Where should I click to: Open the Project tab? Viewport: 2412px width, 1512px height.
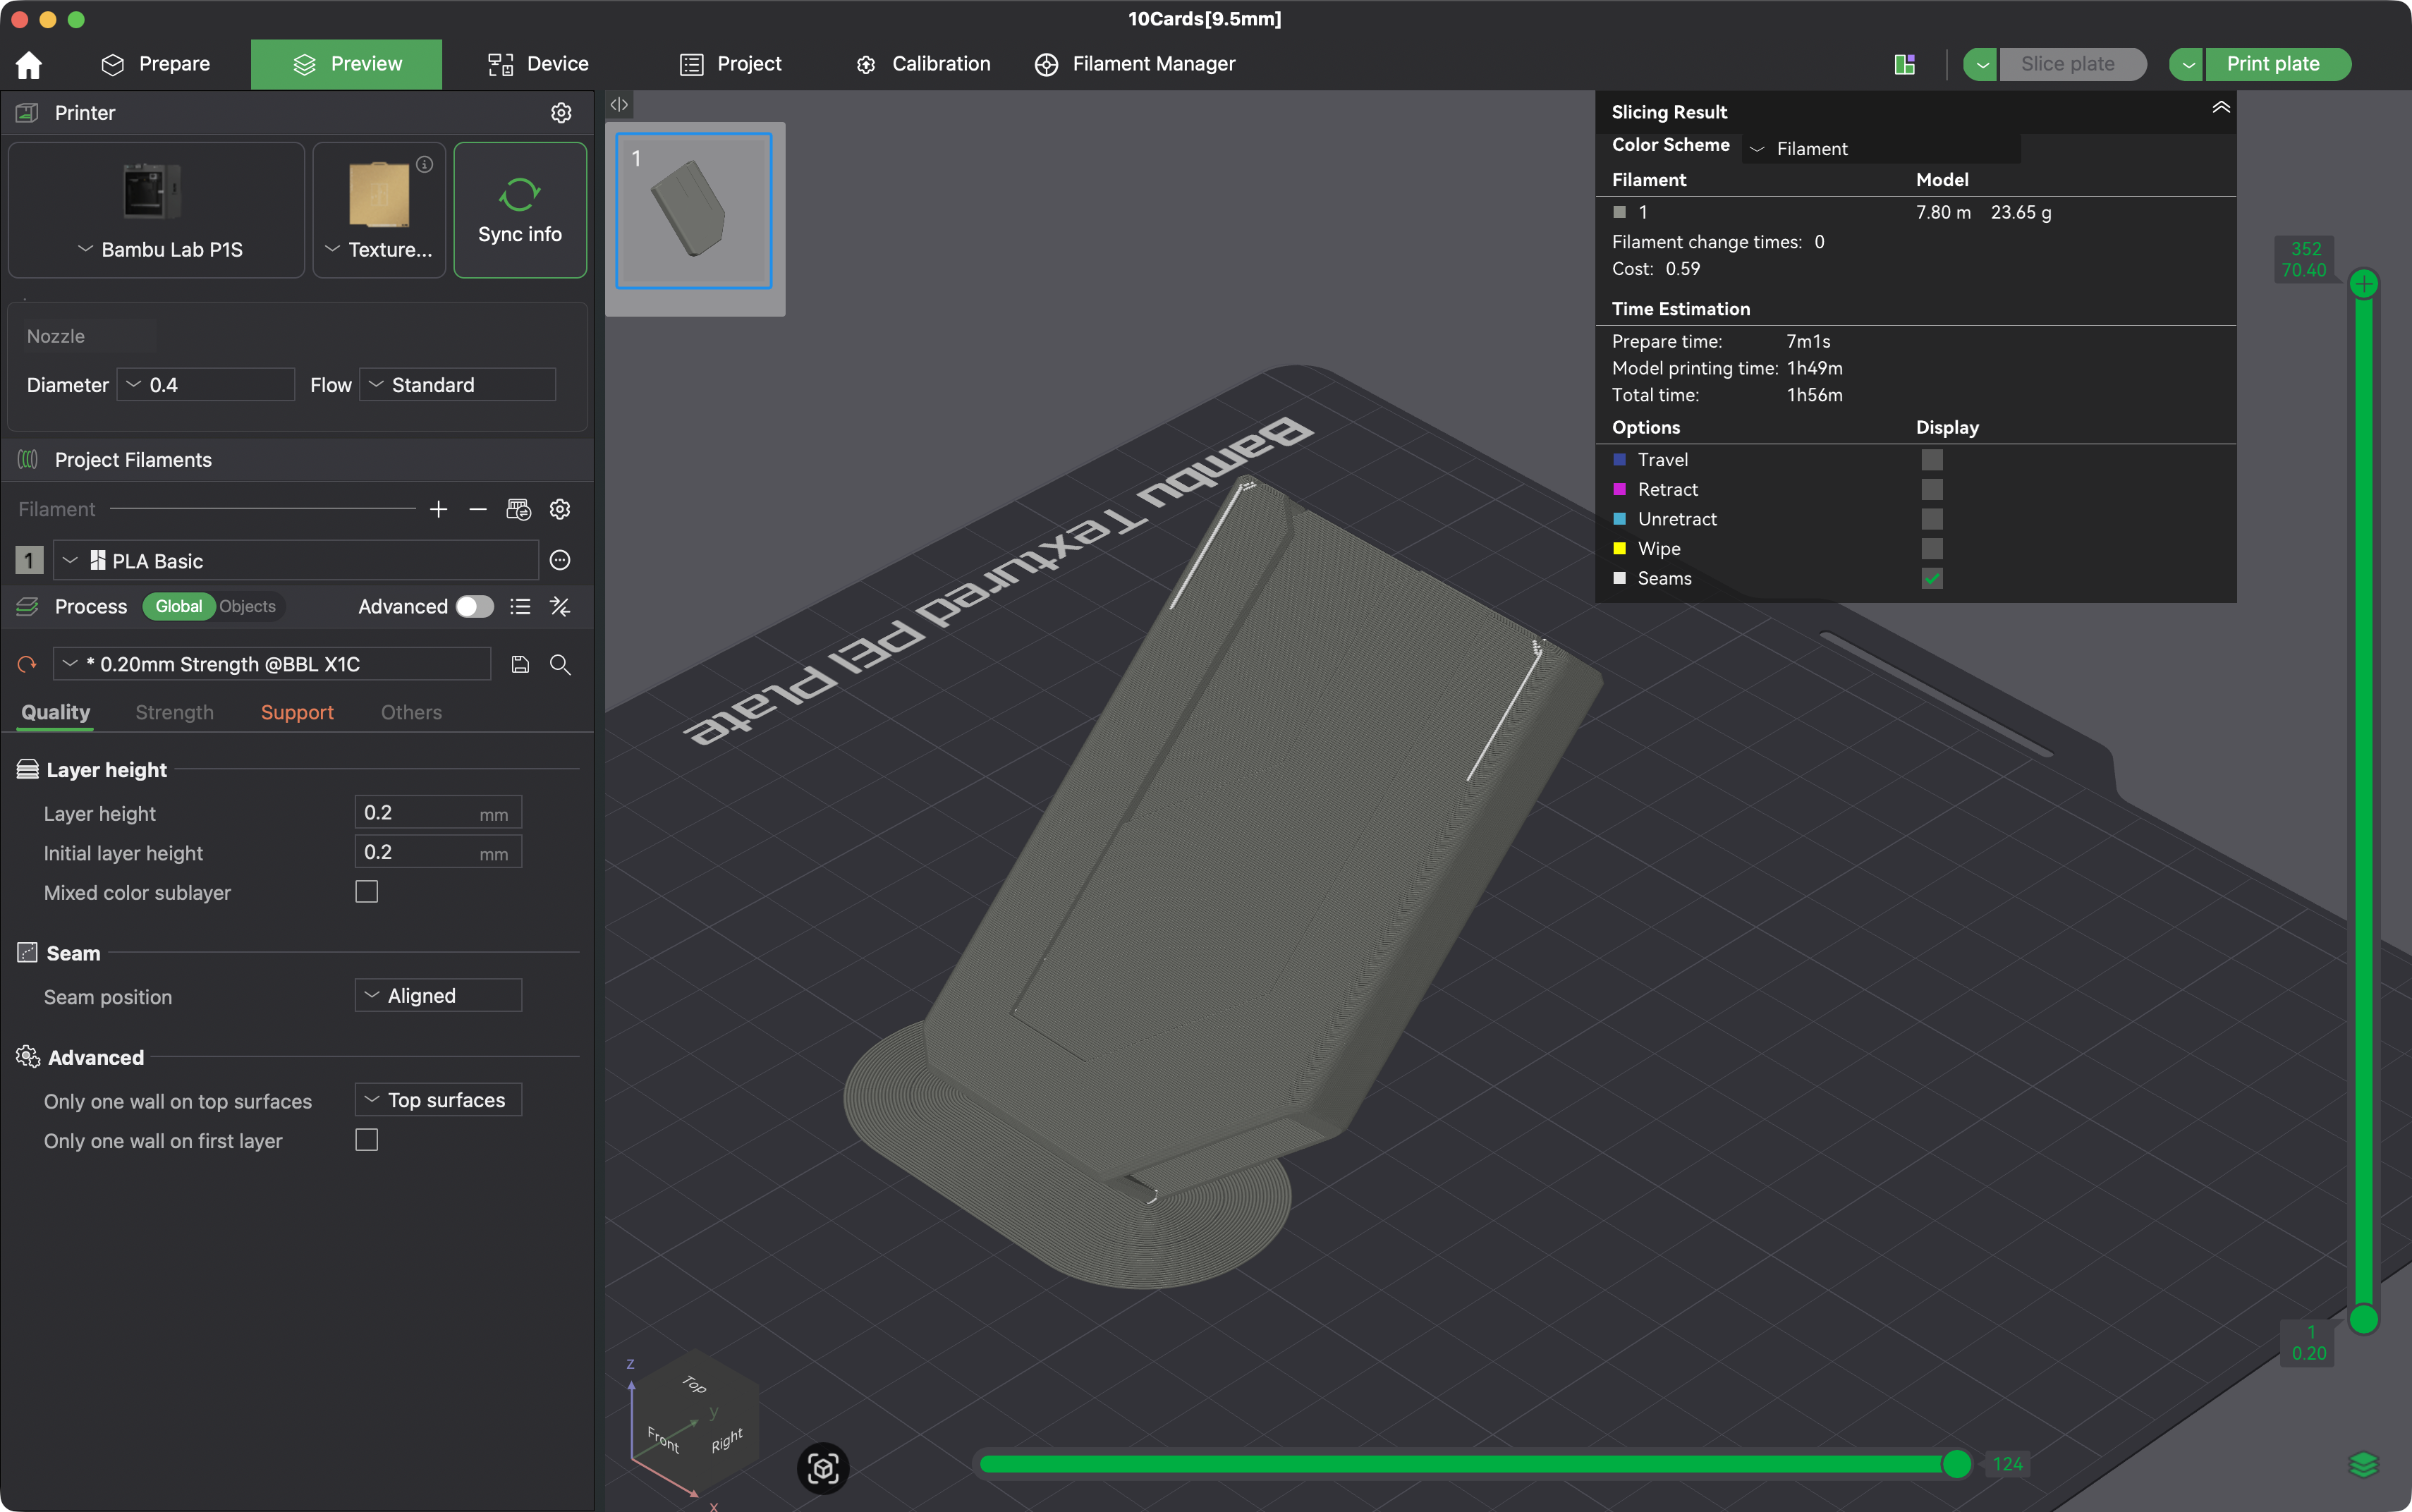(x=731, y=65)
